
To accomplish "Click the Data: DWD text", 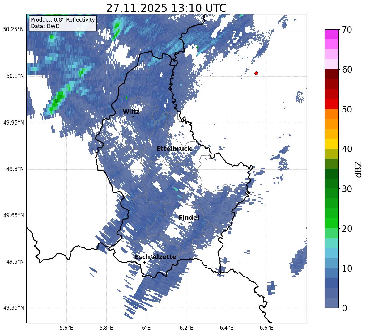I will (45, 26).
